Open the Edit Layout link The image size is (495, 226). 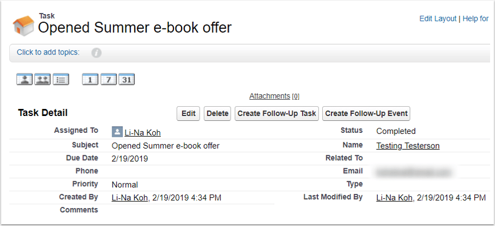coord(438,19)
